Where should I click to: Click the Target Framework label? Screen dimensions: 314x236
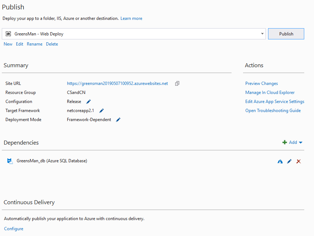click(x=23, y=110)
